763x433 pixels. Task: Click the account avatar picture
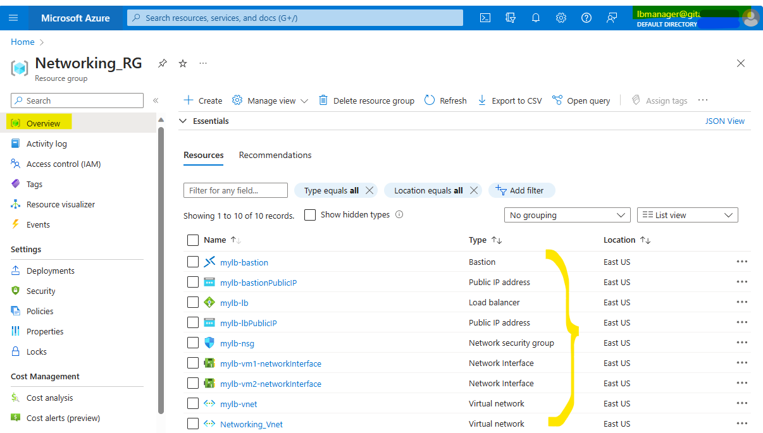point(750,18)
